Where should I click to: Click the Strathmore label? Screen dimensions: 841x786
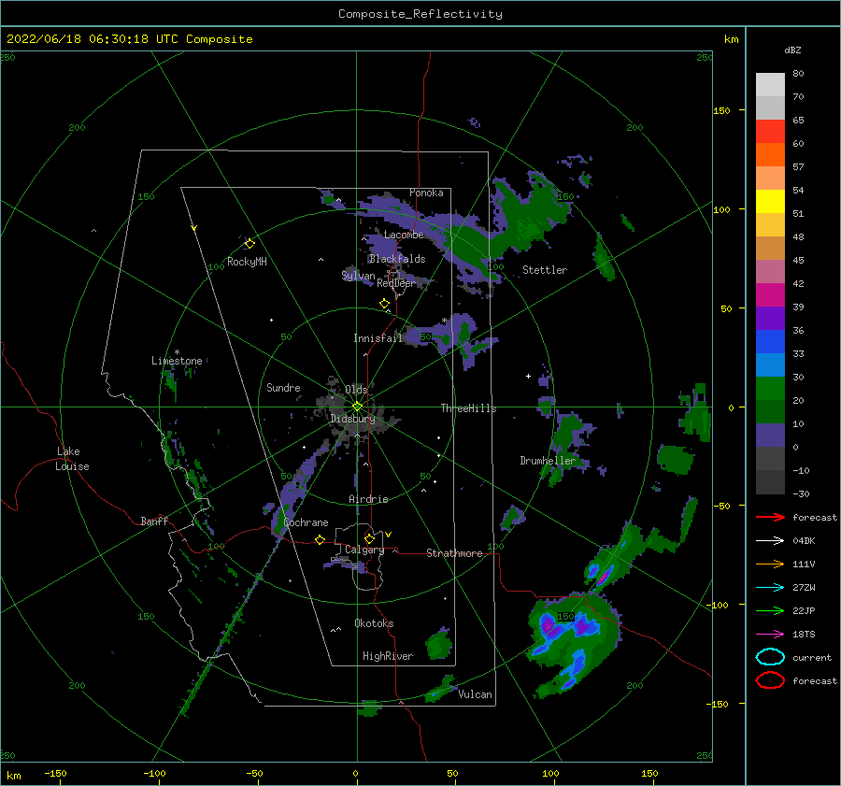(454, 553)
